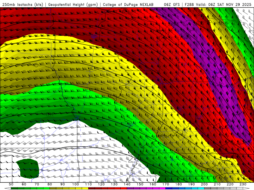Click the 'F288' forecast hour label
The width and height of the screenshot is (254, 190).
(189, 4)
